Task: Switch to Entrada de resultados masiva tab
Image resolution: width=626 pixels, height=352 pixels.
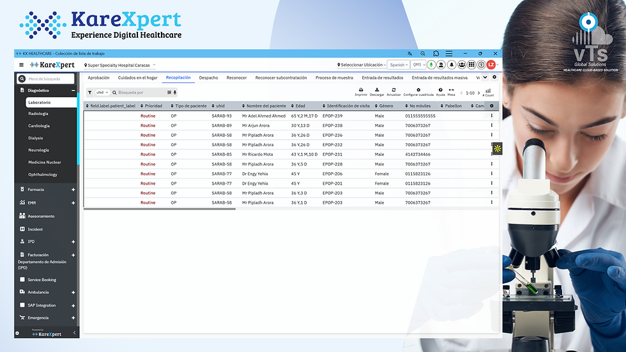Action: 439,77
